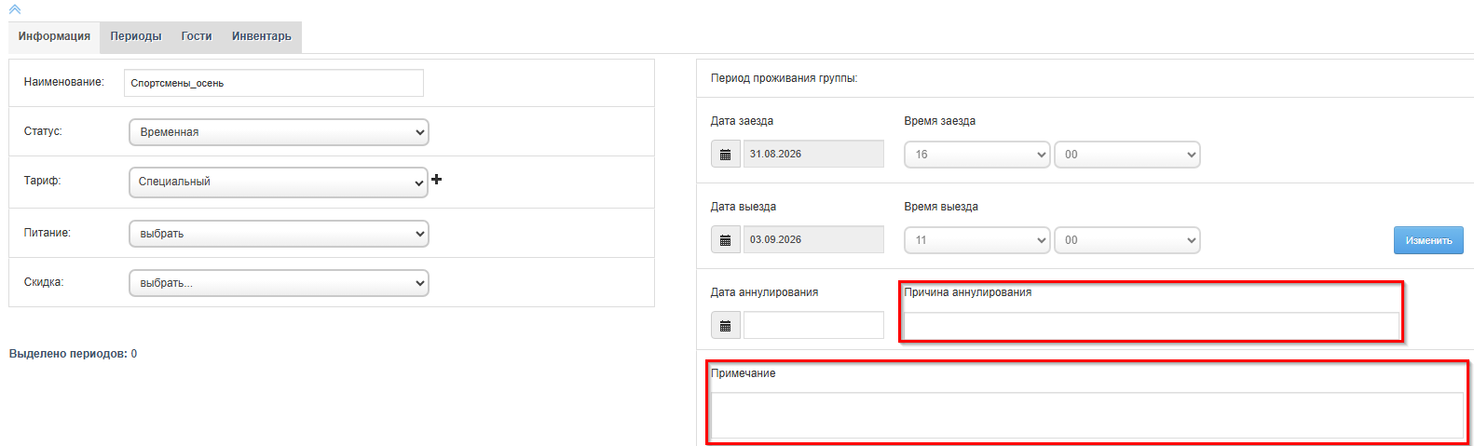Expand the Статус dropdown
Screen dimensions: 1474x446
(279, 132)
